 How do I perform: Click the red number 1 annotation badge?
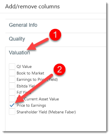click(55, 35)
